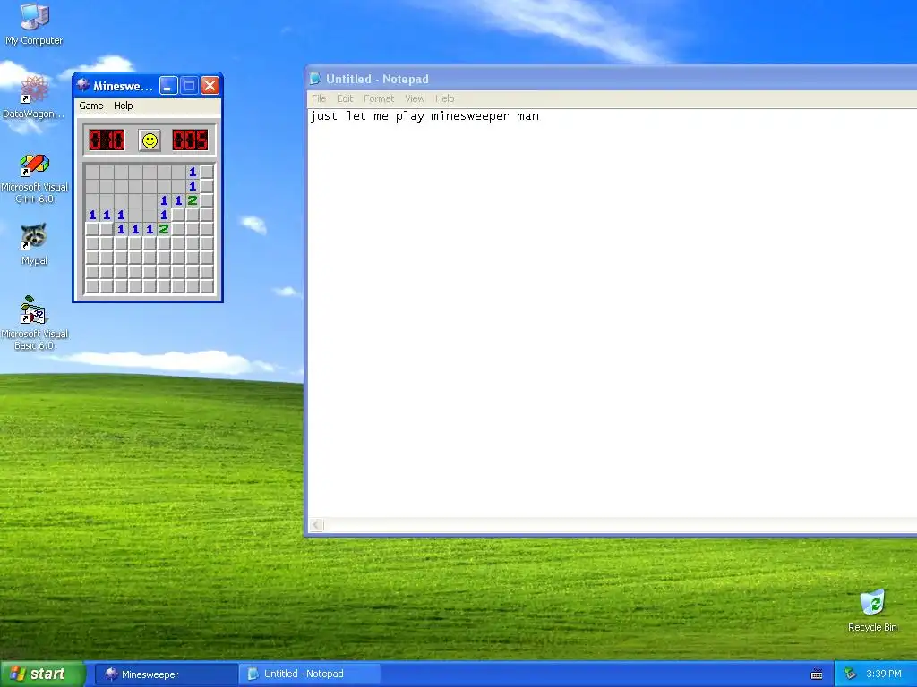
Task: Click the Windows start button
Action: pos(43,674)
